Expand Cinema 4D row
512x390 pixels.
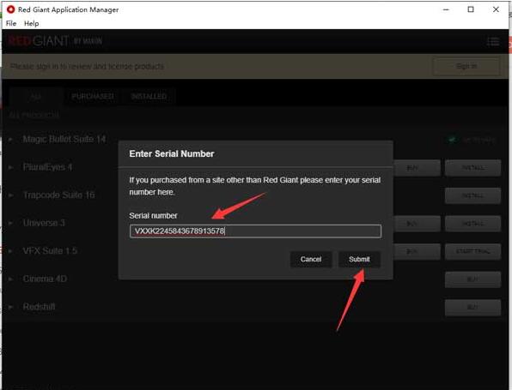point(10,279)
